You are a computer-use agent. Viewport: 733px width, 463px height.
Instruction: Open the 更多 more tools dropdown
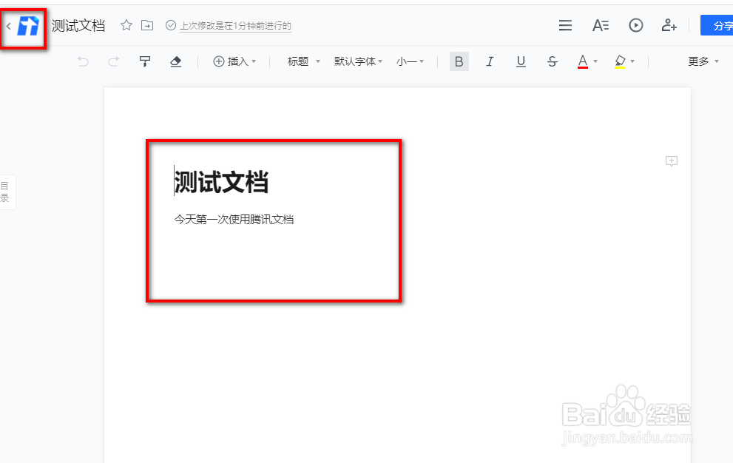click(x=703, y=61)
